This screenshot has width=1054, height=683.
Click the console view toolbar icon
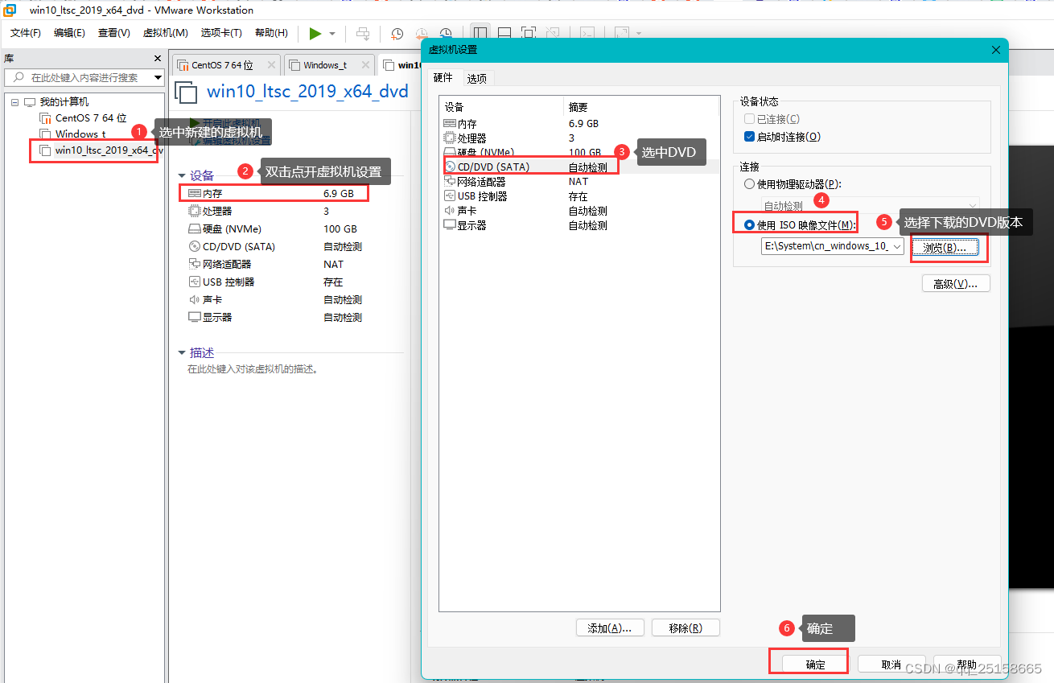(588, 34)
